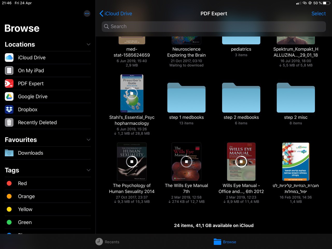The height and width of the screenshot is (249, 332).
Task: Click the On My iPad device icon
Action: pyautogui.click(x=9, y=71)
